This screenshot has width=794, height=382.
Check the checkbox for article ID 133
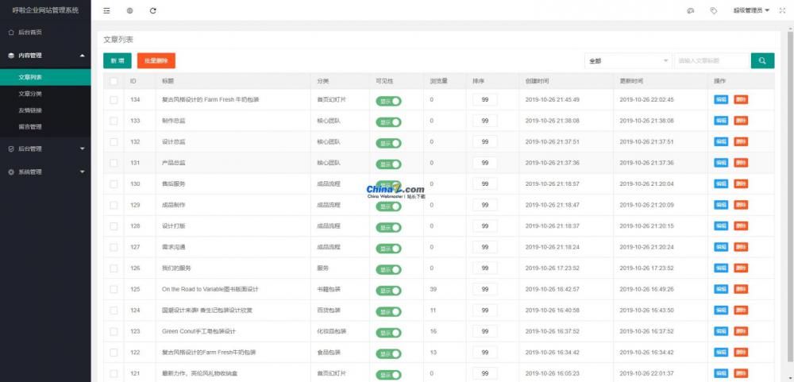tap(114, 121)
